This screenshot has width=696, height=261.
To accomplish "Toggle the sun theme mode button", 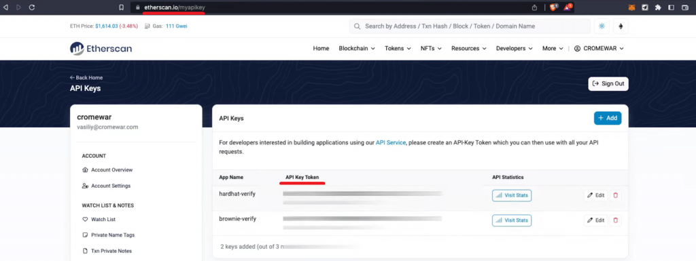I will 602,26.
